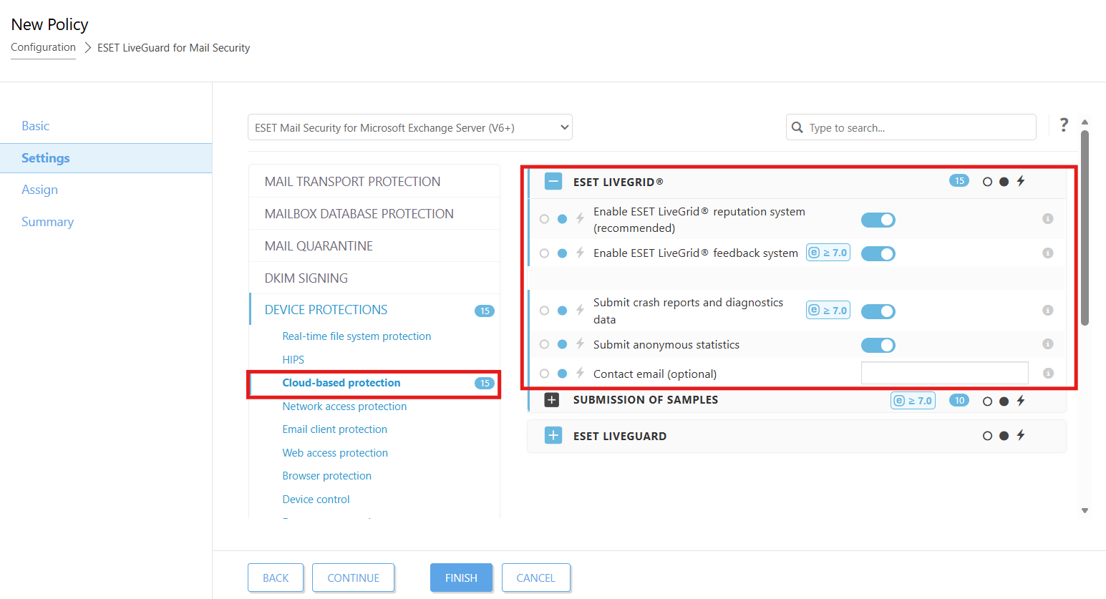1106x599 pixels.
Task: Select Mail Quarantine category
Action: point(319,246)
